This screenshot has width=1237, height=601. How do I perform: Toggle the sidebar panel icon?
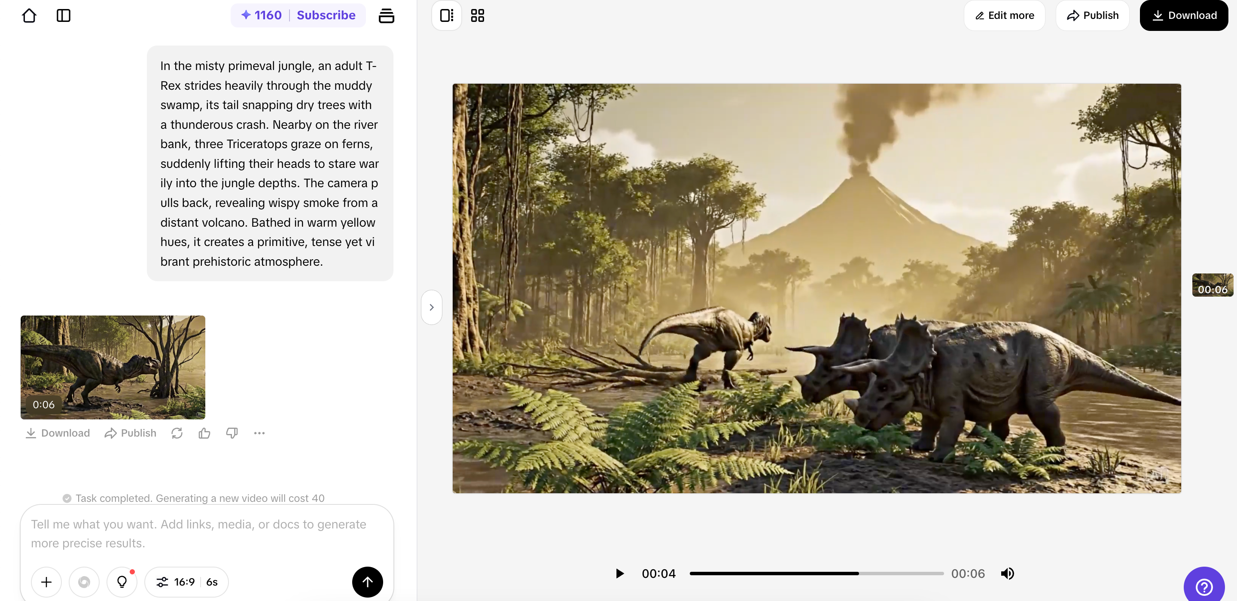point(64,15)
